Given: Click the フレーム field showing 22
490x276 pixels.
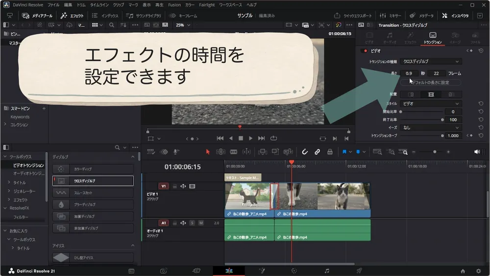Looking at the screenshot, I should (436, 74).
